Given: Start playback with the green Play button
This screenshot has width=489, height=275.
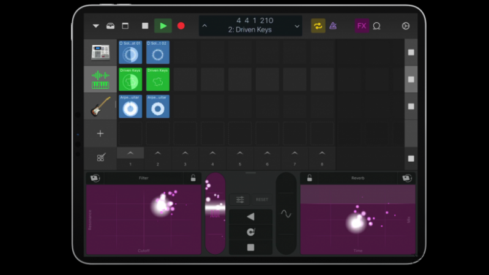Looking at the screenshot, I should (163, 26).
